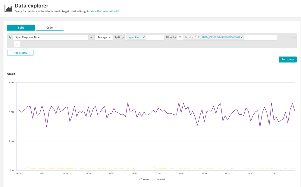Remove the span.kind split tag
The height and width of the screenshot is (187, 301).
[144, 37]
